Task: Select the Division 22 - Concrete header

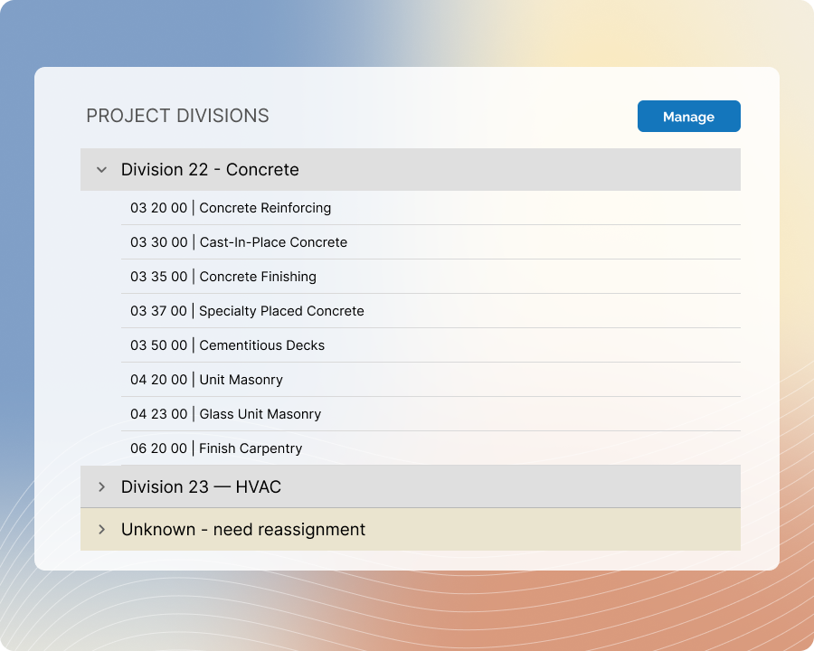Action: pyautogui.click(x=410, y=170)
